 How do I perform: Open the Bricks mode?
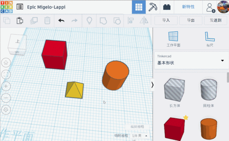[167, 7]
